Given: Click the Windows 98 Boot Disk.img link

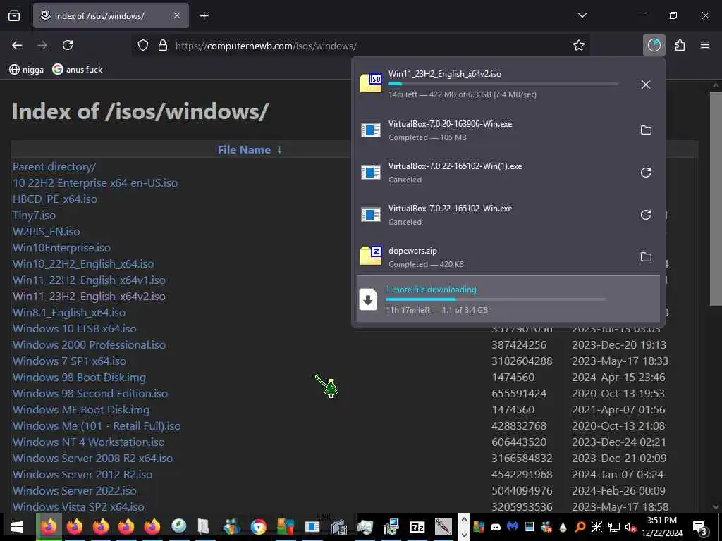Looking at the screenshot, I should (x=79, y=378).
